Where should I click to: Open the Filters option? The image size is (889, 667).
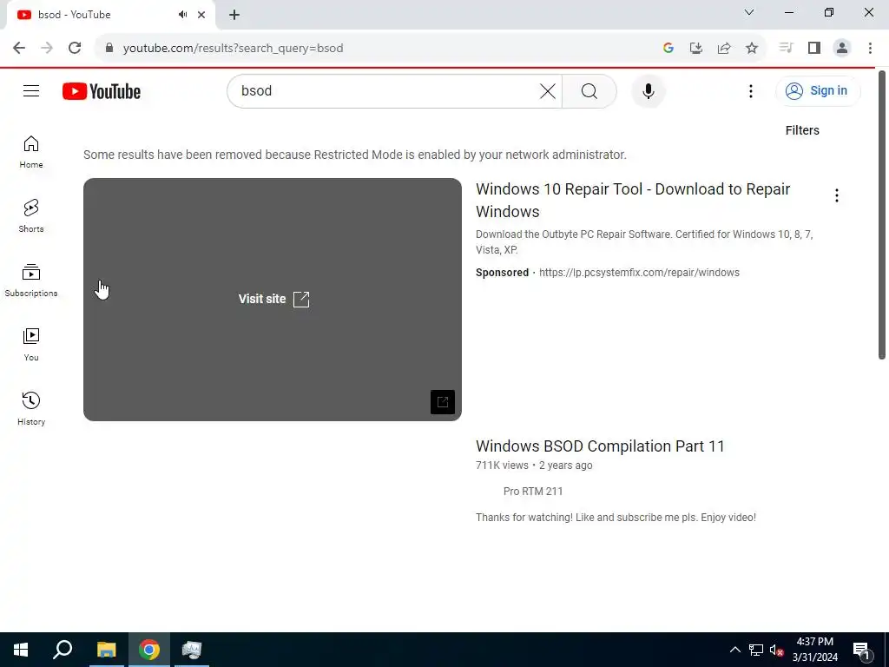tap(801, 130)
